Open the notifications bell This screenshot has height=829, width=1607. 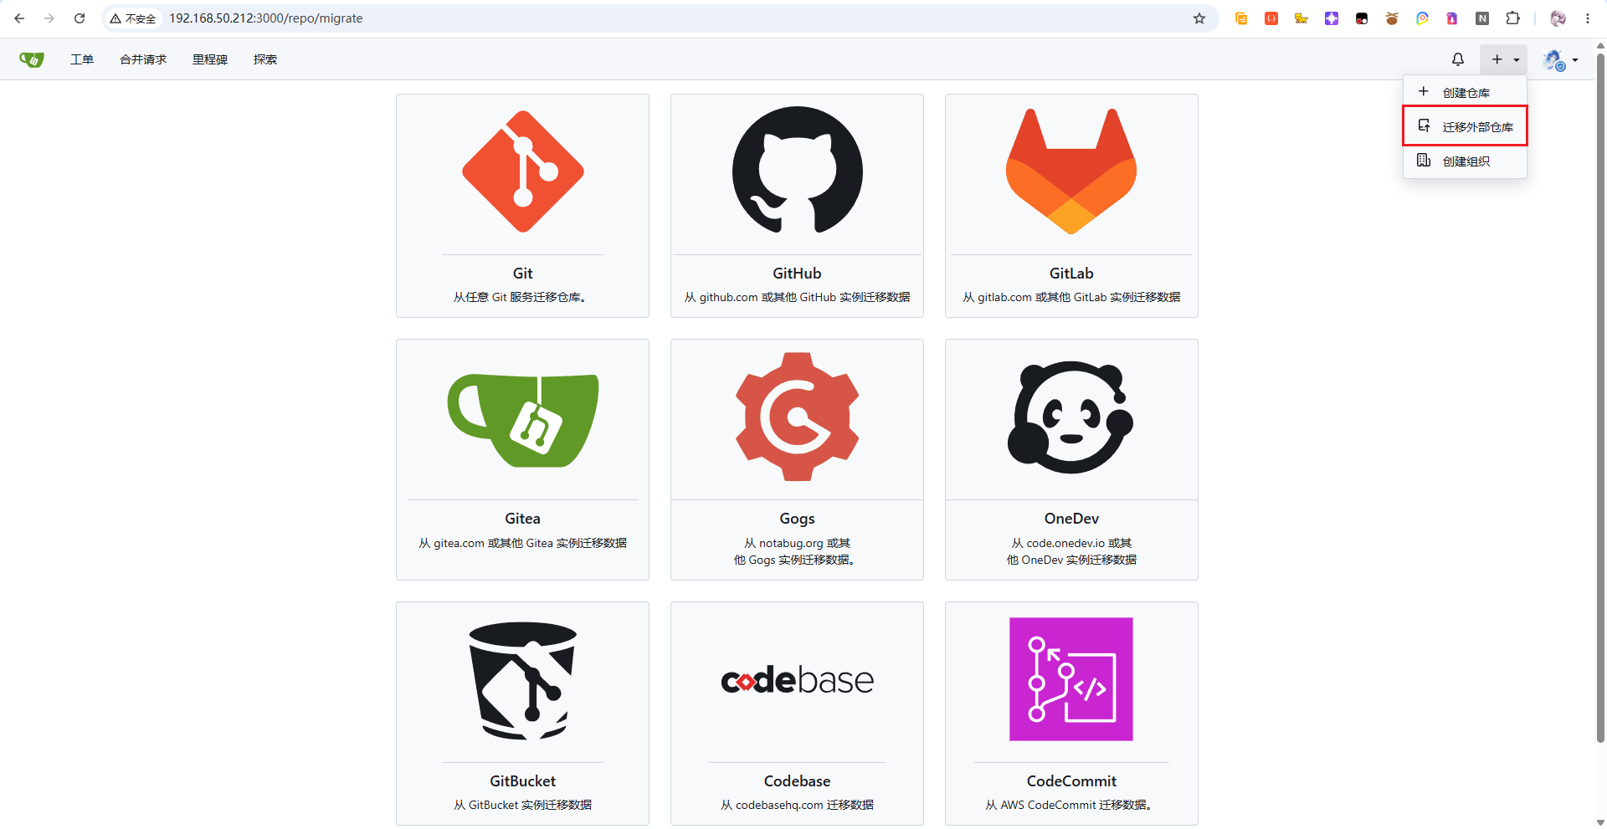point(1458,59)
